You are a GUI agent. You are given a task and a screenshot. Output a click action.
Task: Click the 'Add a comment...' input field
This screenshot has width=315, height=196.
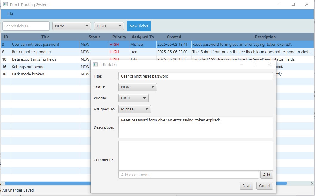coord(189,175)
